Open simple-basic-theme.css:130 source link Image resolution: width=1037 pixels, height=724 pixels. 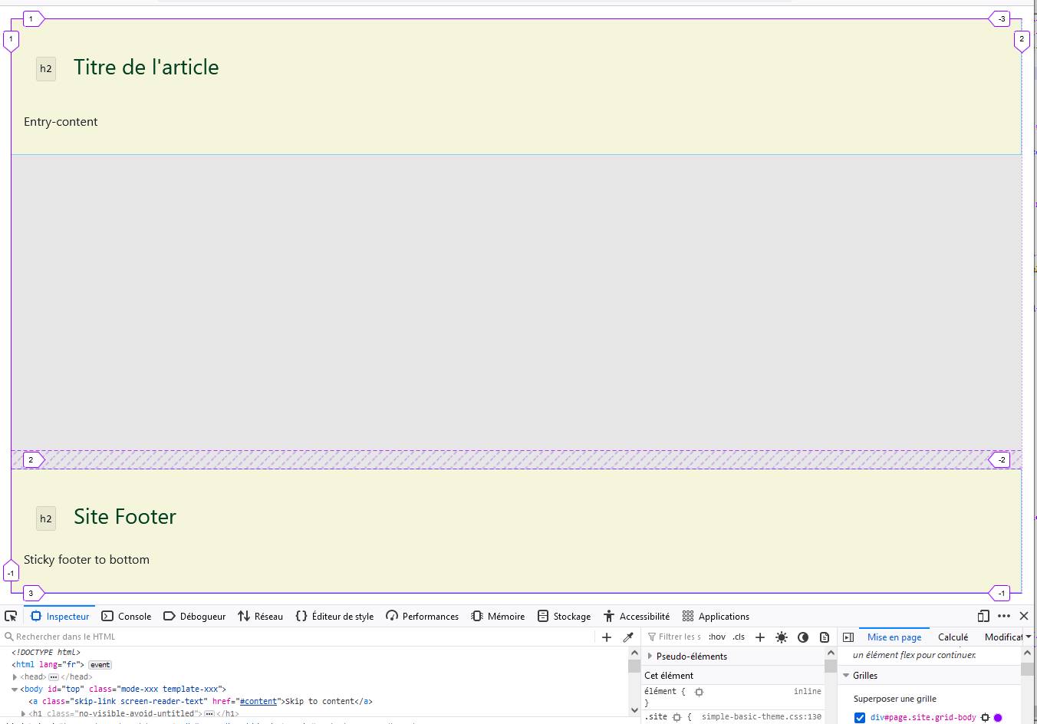click(761, 717)
